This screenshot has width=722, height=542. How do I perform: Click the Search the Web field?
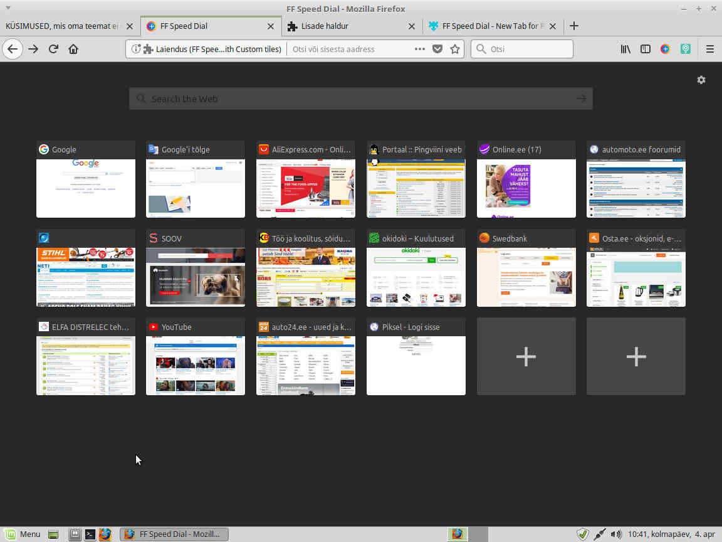[360, 98]
